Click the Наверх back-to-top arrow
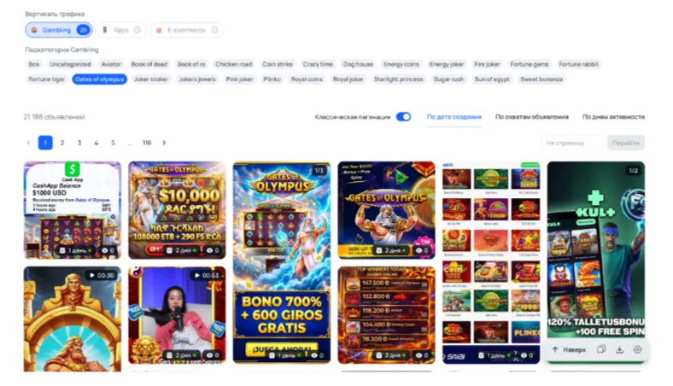673x386 pixels. pyautogui.click(x=569, y=349)
